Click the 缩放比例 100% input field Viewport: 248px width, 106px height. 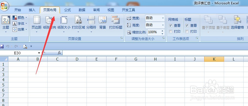click(x=154, y=32)
